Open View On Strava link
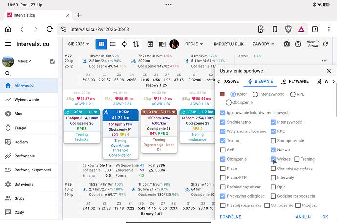 coord(313,44)
